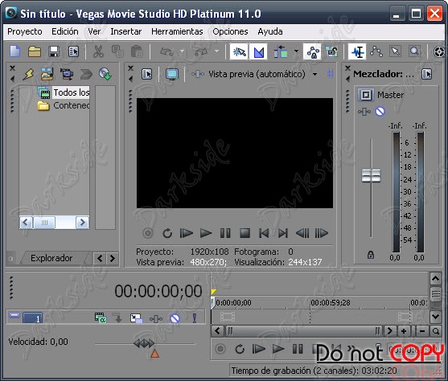Screen dimensions: 448x381
Task: Select the Zoom edit tool
Action: point(414,51)
